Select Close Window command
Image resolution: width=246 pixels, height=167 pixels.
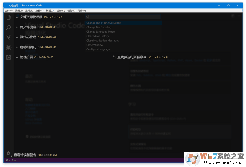click(x=123, y=45)
